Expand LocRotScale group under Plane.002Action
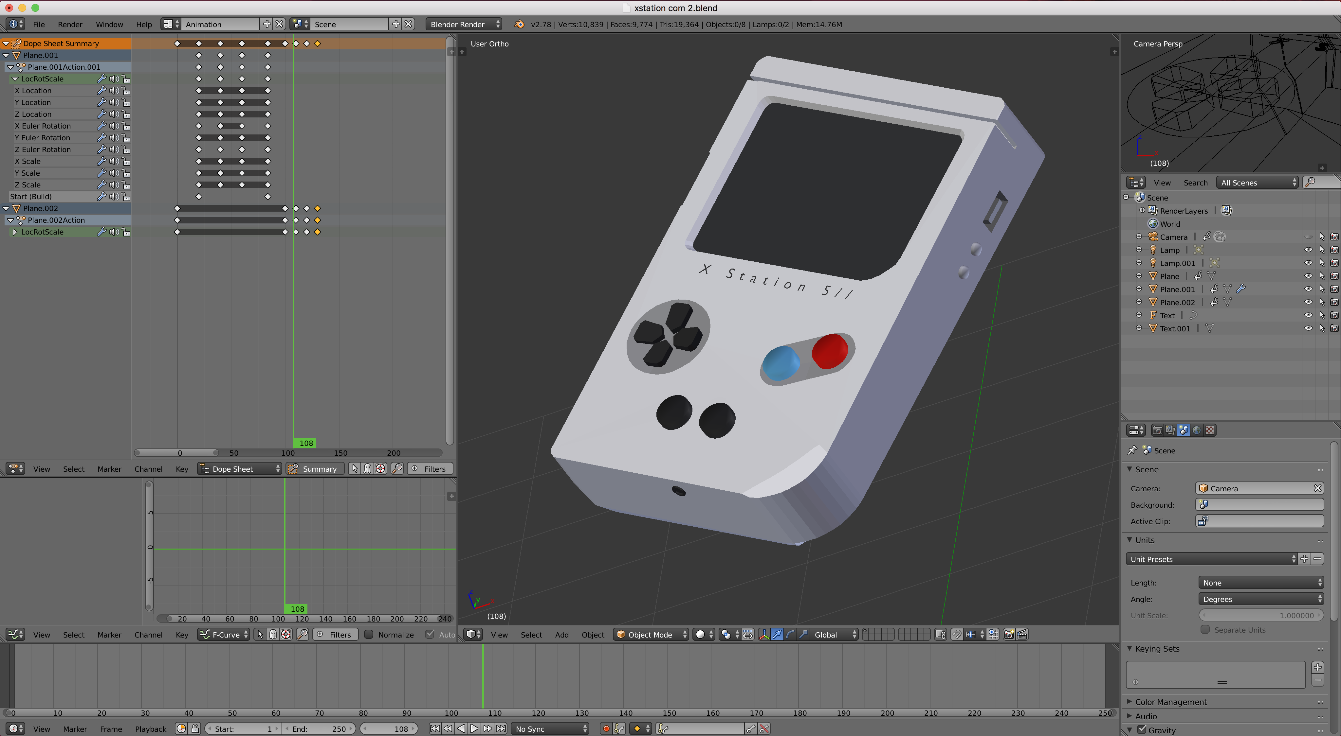This screenshot has width=1341, height=736. pyautogui.click(x=15, y=232)
